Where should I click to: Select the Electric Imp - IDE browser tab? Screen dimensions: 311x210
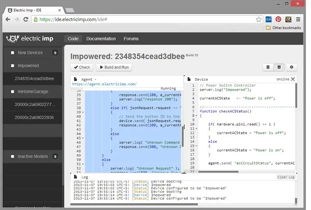pos(34,10)
